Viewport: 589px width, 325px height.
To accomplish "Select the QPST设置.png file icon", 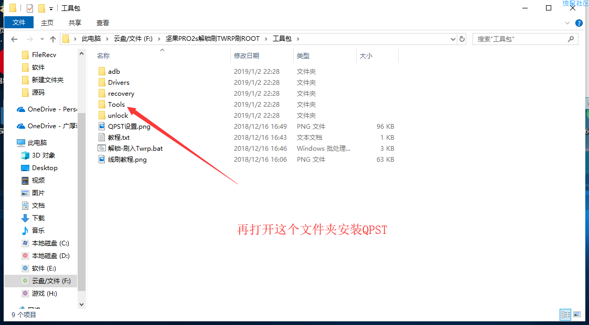I will [x=102, y=126].
